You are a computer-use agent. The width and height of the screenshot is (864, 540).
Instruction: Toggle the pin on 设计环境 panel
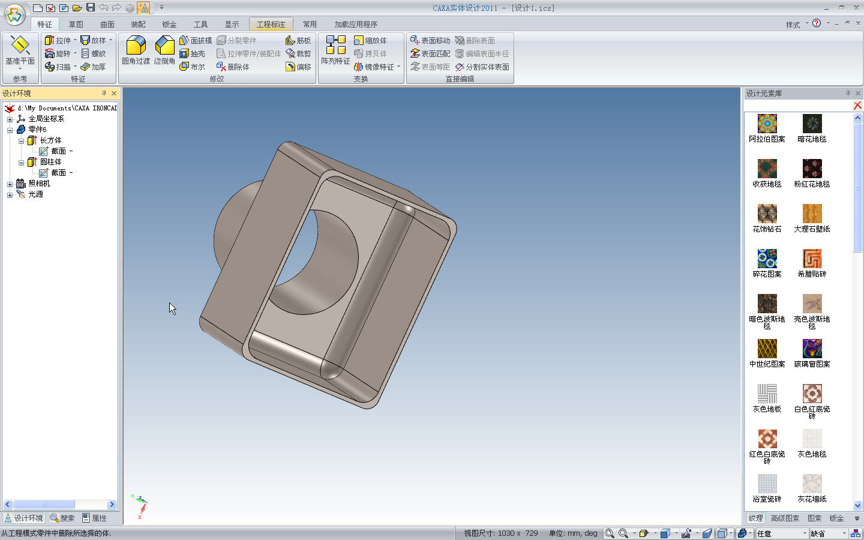[x=104, y=93]
